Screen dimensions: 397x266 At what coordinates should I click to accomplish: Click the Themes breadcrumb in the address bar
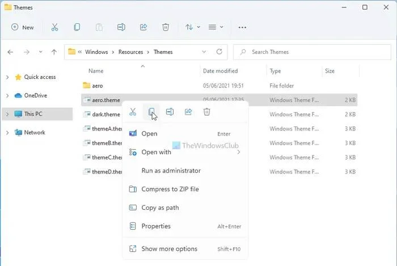tap(163, 52)
